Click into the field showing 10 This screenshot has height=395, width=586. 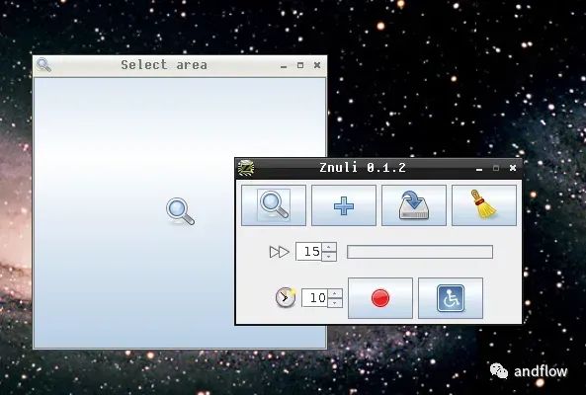click(x=315, y=298)
